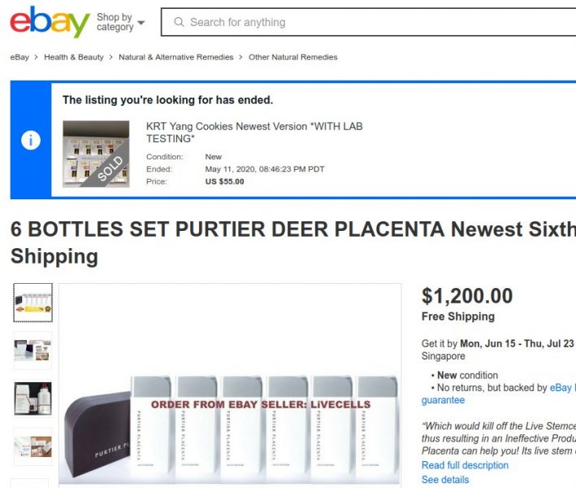This screenshot has height=488, width=576.
Task: Select the first product thumbnail
Action: click(32, 303)
